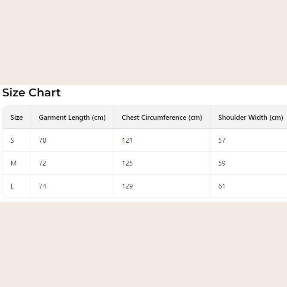This screenshot has height=287, width=287.
Task: Click shoulder width value 61
Action: click(x=222, y=186)
